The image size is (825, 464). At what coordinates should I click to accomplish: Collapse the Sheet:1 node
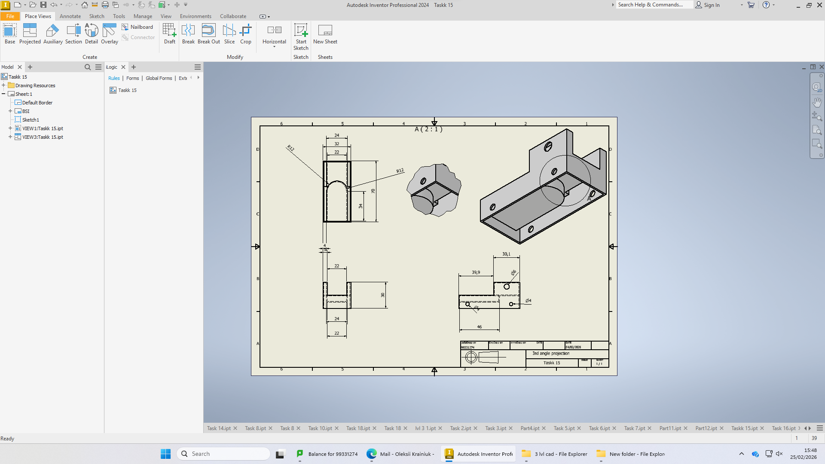3,94
